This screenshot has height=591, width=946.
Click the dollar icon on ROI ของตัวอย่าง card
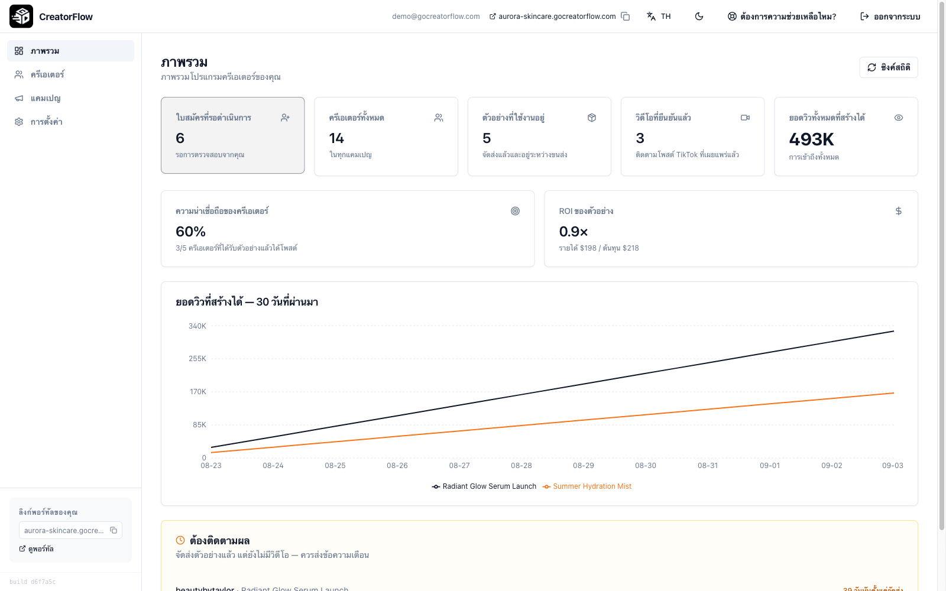(x=899, y=211)
